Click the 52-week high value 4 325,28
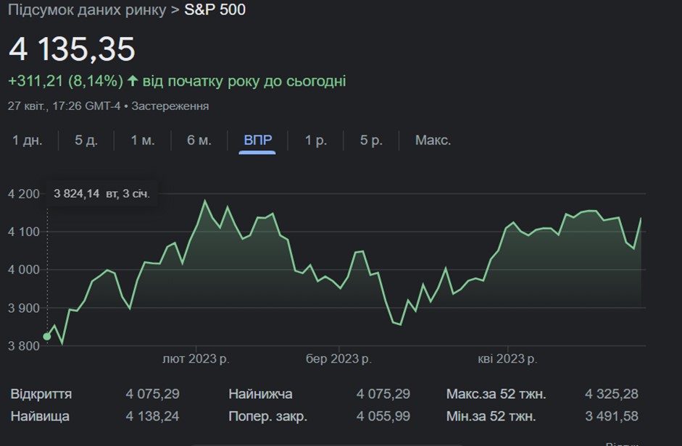 coord(612,395)
